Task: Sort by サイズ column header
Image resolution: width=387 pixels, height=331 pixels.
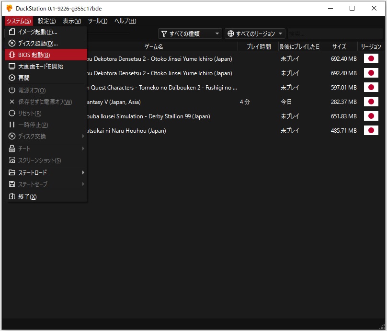Action: pos(339,46)
